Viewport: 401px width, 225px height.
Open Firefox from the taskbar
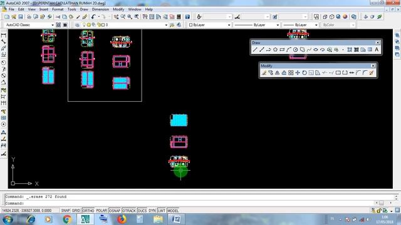[x=122, y=219]
